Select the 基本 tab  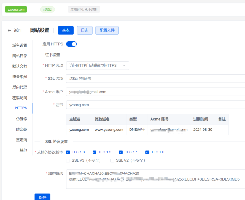66,30
